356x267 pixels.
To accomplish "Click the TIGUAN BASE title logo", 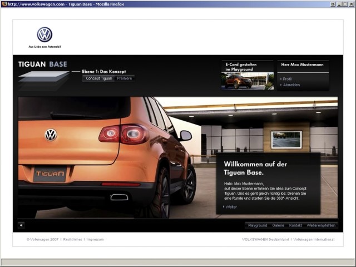I will (43, 65).
